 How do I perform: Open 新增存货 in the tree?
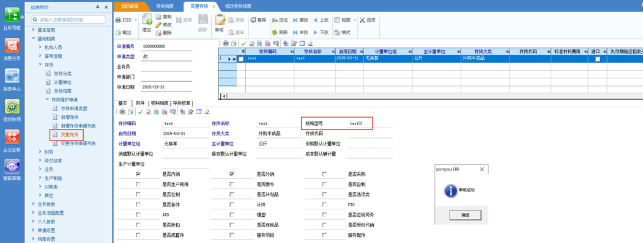tap(69, 117)
